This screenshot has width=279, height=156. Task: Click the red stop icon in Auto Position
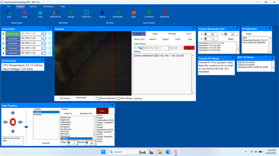[13, 122]
